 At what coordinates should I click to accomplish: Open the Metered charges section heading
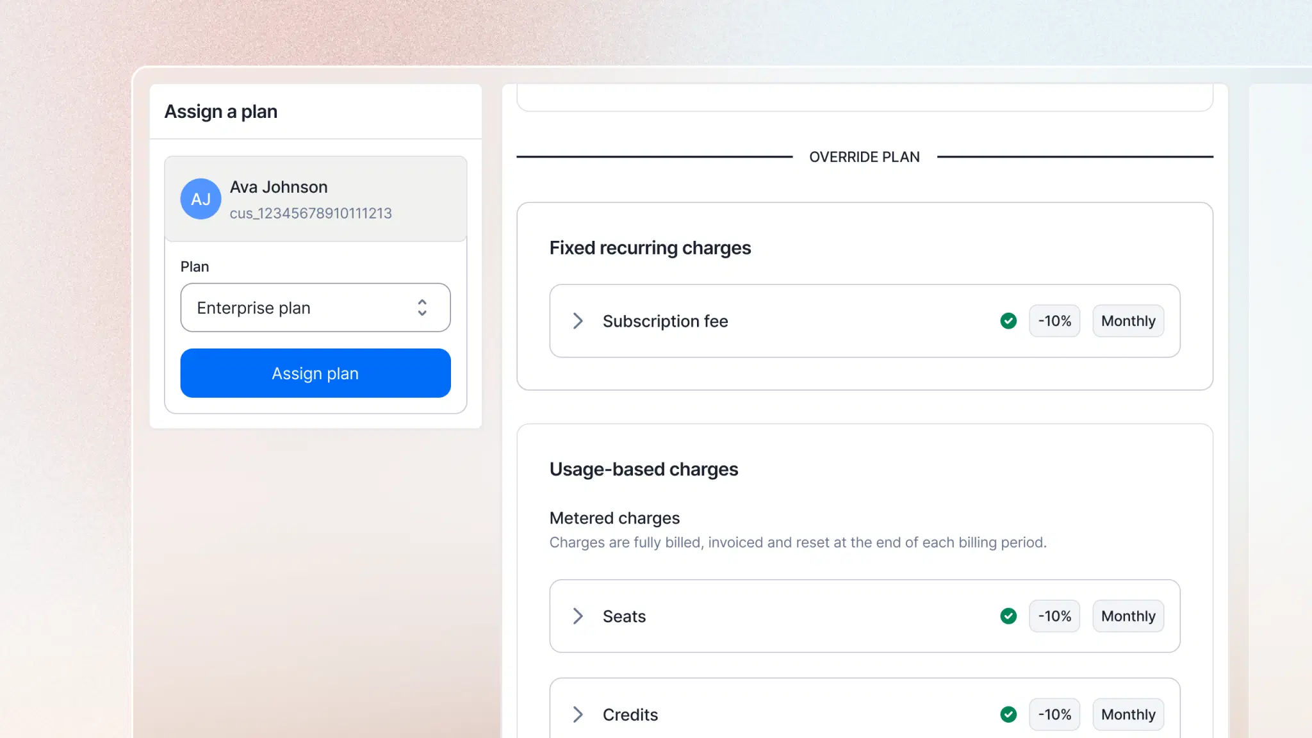pyautogui.click(x=614, y=518)
